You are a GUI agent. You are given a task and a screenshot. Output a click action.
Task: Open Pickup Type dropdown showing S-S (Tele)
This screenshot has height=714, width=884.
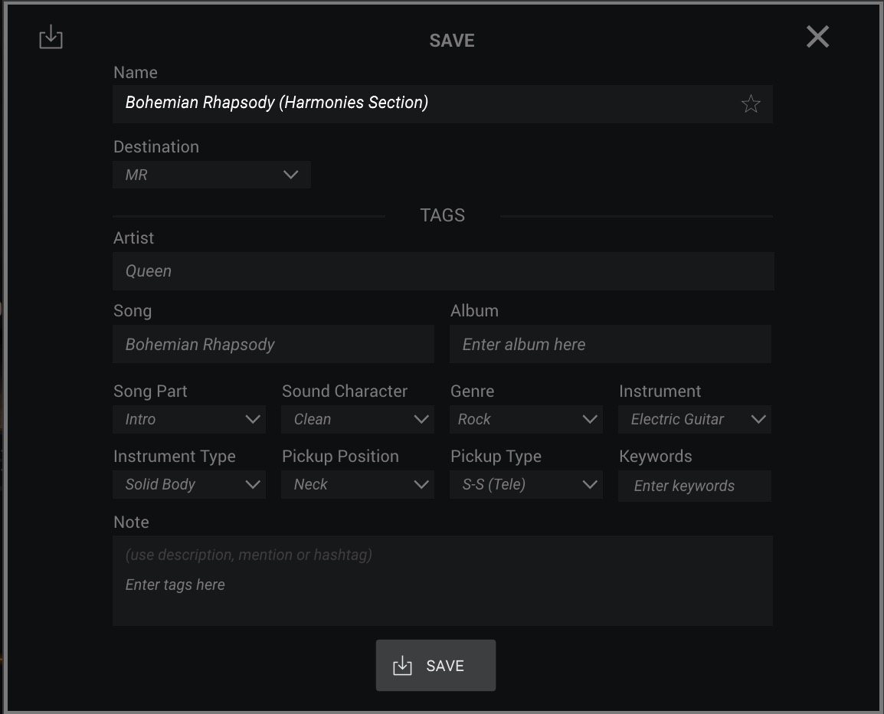coord(526,484)
